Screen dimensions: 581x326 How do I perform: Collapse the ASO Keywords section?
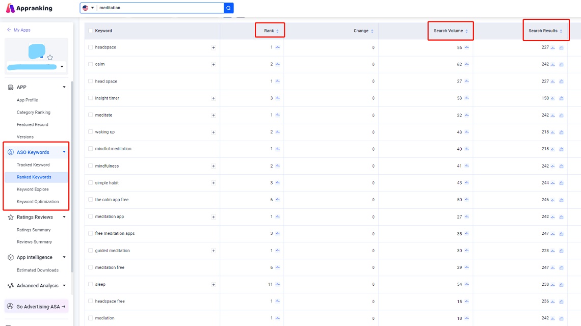pos(64,152)
